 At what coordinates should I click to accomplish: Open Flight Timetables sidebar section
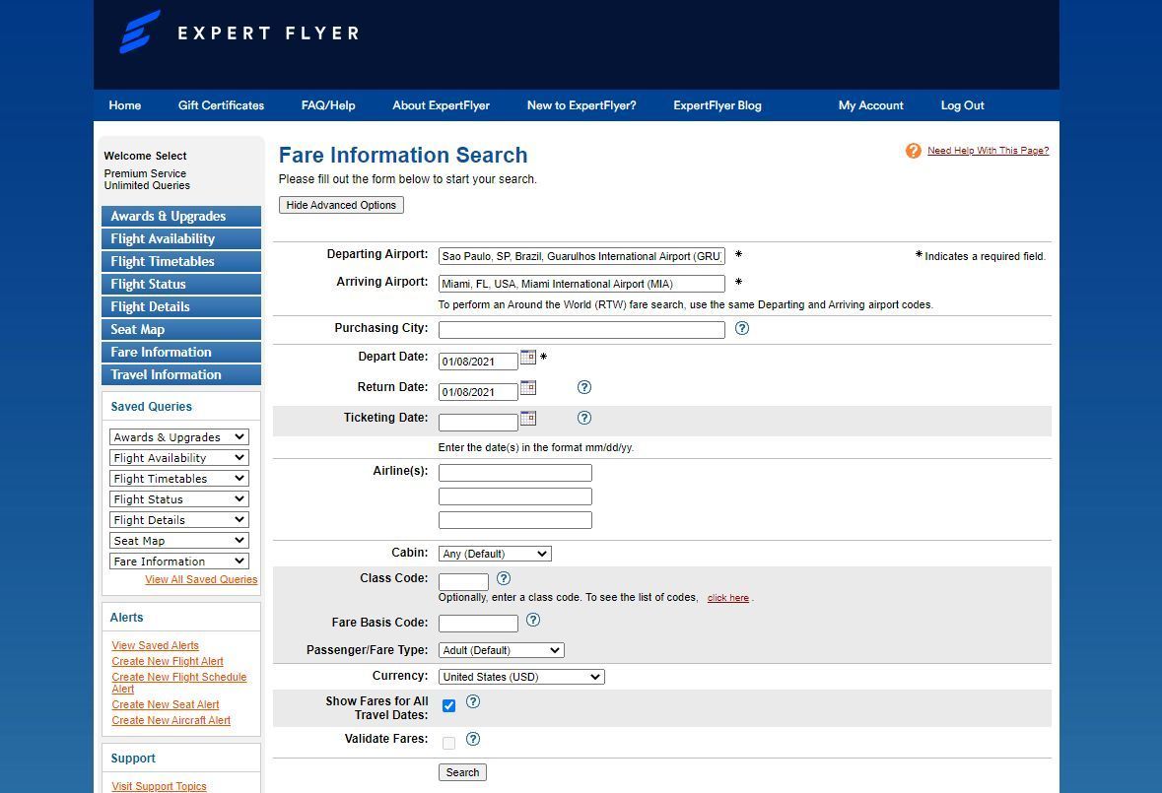pyautogui.click(x=180, y=261)
